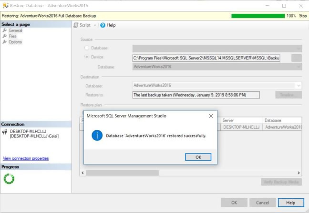
Task: Click Verify Backup Media button
Action: pos(281,182)
